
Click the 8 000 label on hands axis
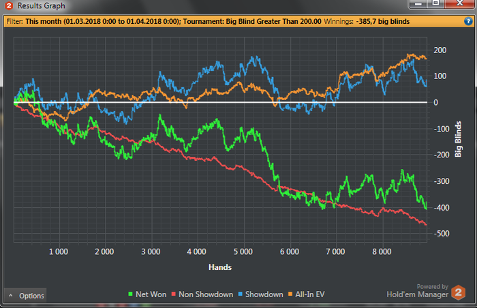tap(382, 251)
